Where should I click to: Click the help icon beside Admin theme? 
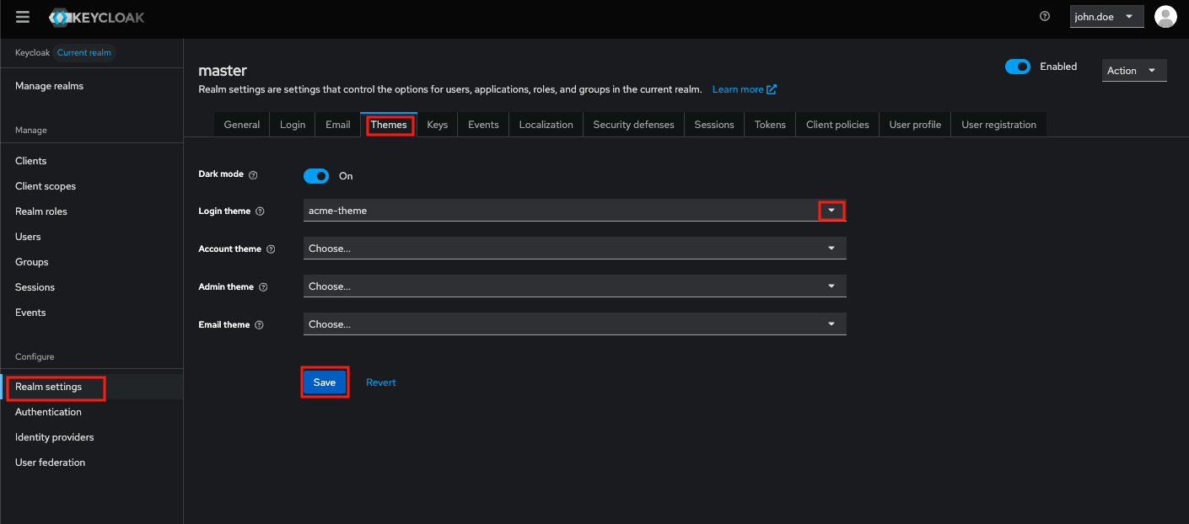[x=265, y=286]
